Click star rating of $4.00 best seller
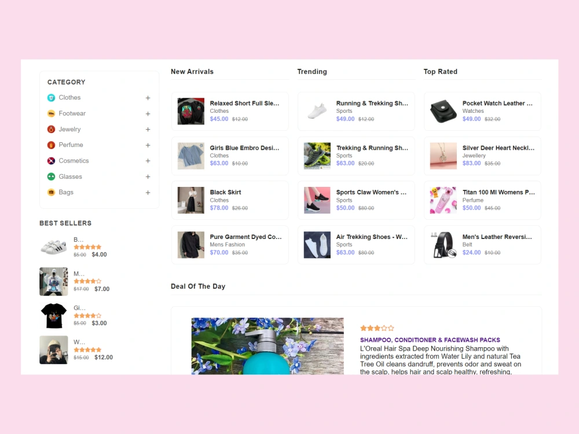The width and height of the screenshot is (579, 434). click(x=87, y=247)
